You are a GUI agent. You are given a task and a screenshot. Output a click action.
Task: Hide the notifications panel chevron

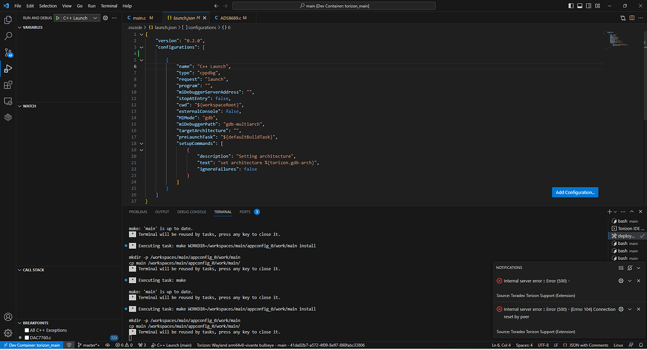[x=638, y=268]
